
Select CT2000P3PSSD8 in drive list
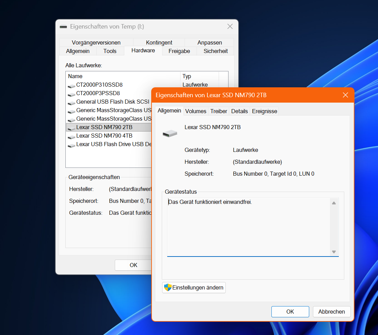pos(98,93)
